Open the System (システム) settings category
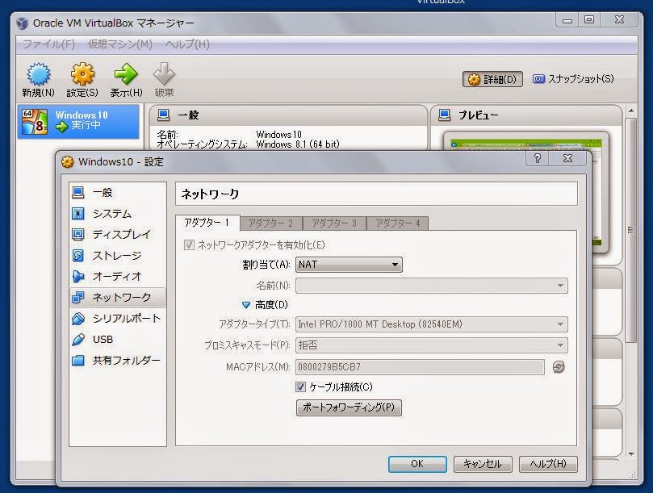The height and width of the screenshot is (493, 653). coord(117,214)
